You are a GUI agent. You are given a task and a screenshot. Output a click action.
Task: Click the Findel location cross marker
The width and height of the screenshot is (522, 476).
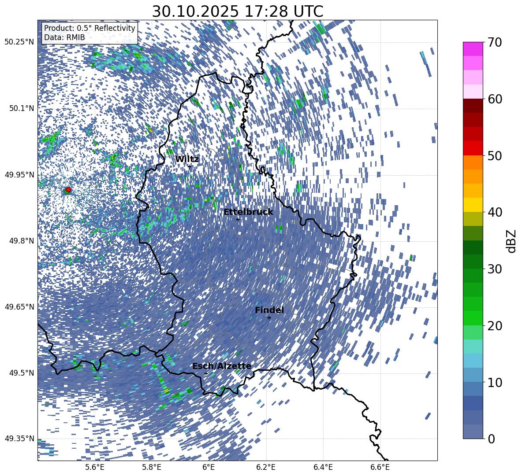click(x=269, y=318)
